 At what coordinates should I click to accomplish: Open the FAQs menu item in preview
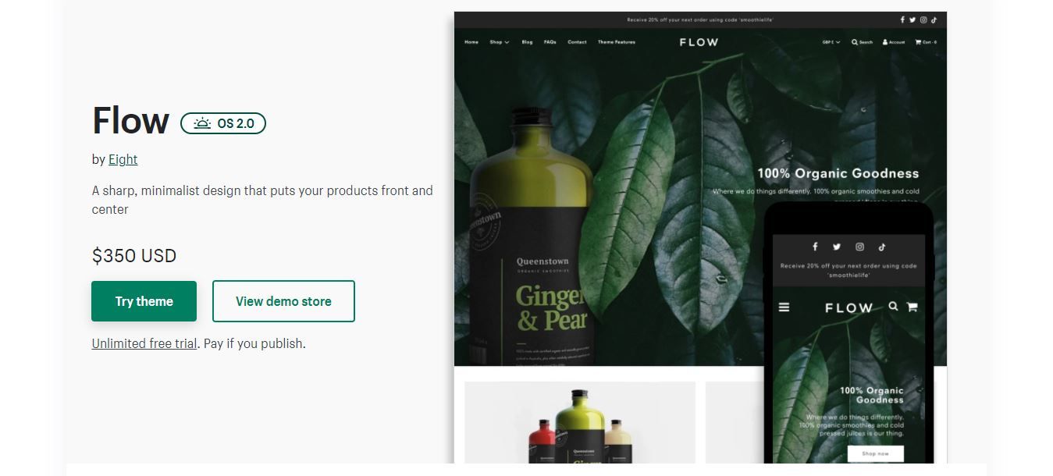click(550, 42)
